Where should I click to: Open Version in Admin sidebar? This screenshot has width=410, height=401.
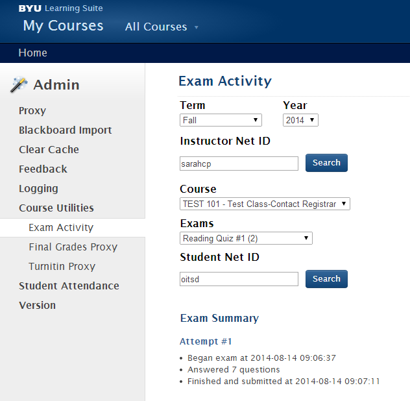tap(38, 305)
